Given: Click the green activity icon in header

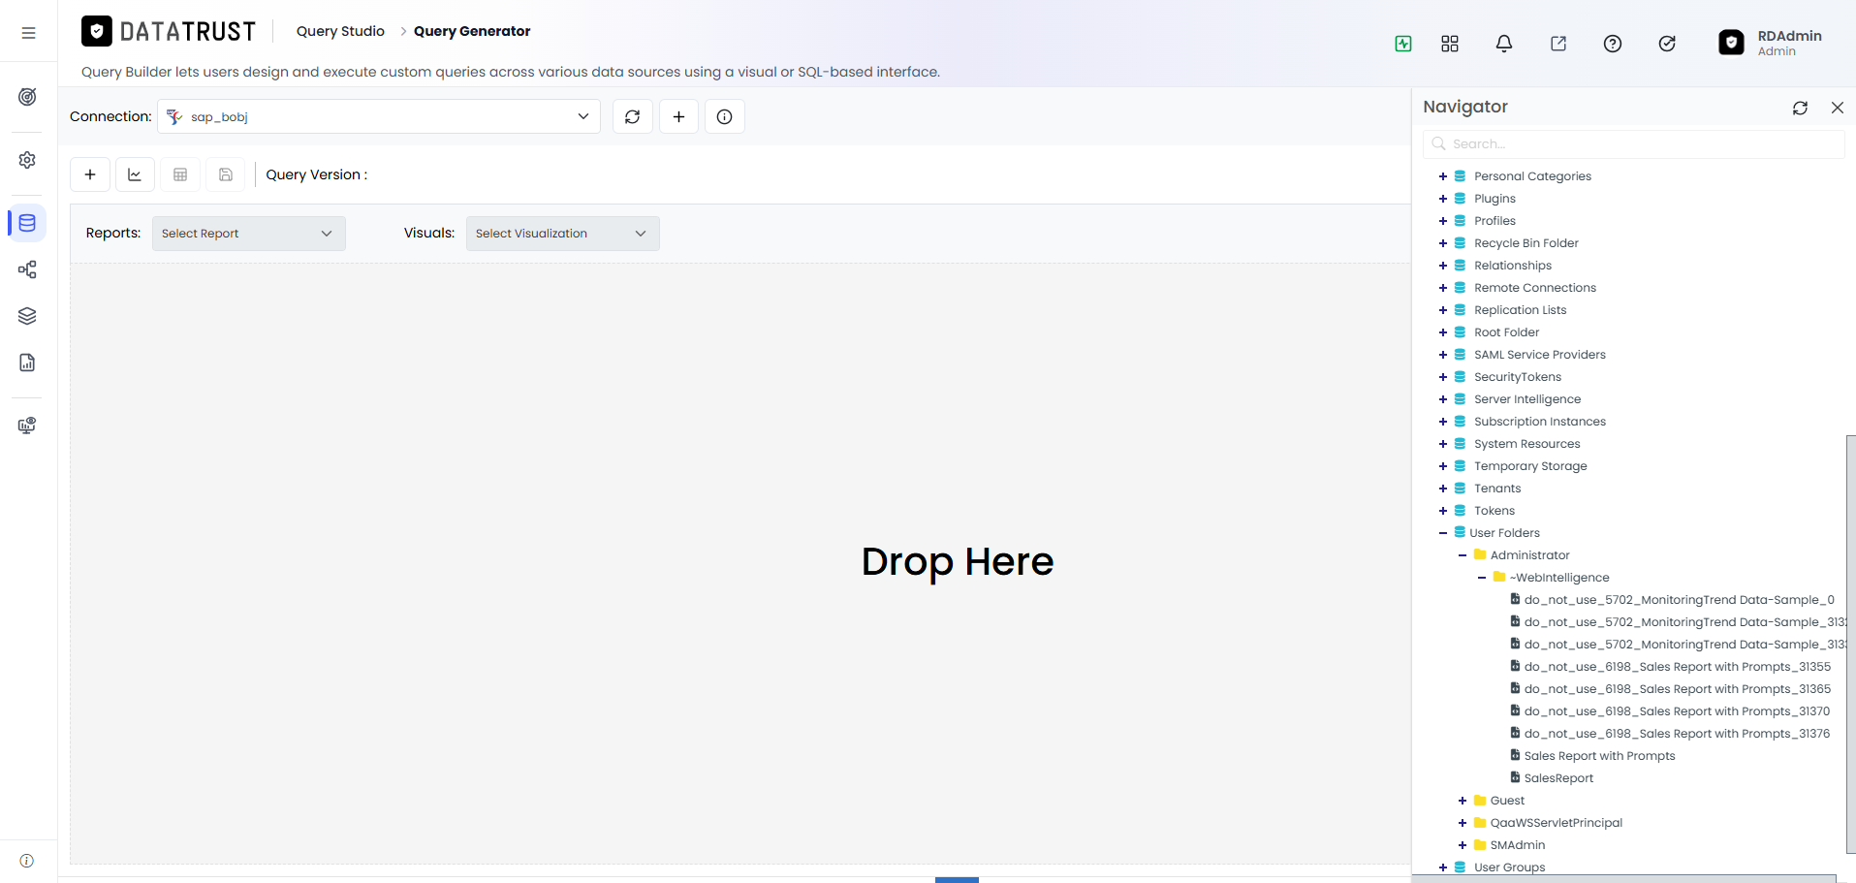Looking at the screenshot, I should coord(1403,44).
